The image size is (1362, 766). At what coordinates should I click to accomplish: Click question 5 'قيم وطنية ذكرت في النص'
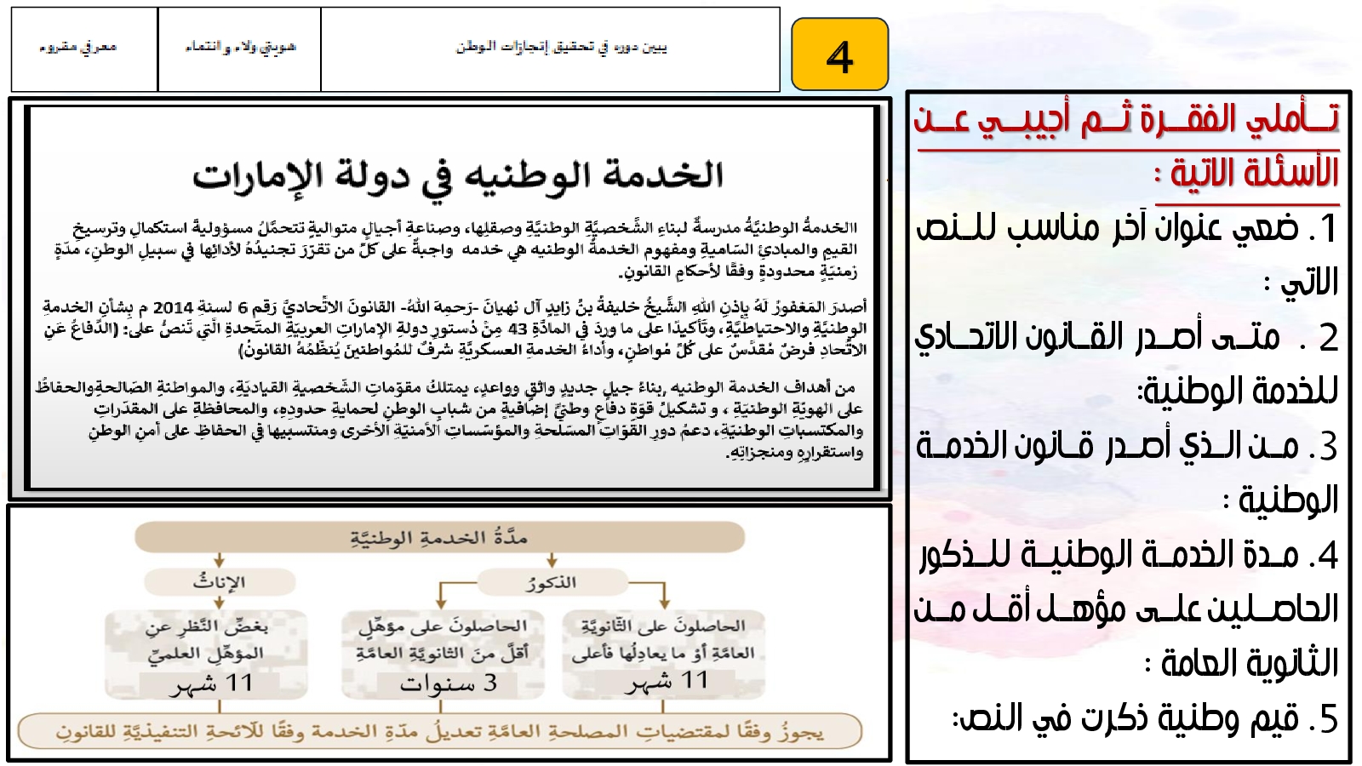click(1144, 719)
